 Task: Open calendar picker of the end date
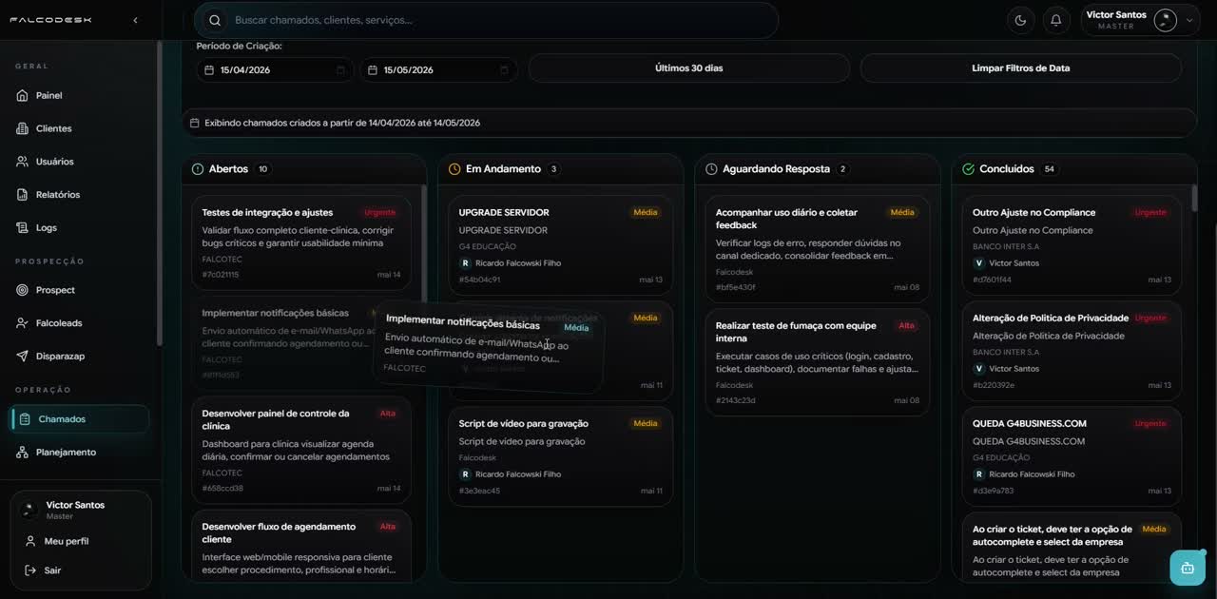[504, 69]
